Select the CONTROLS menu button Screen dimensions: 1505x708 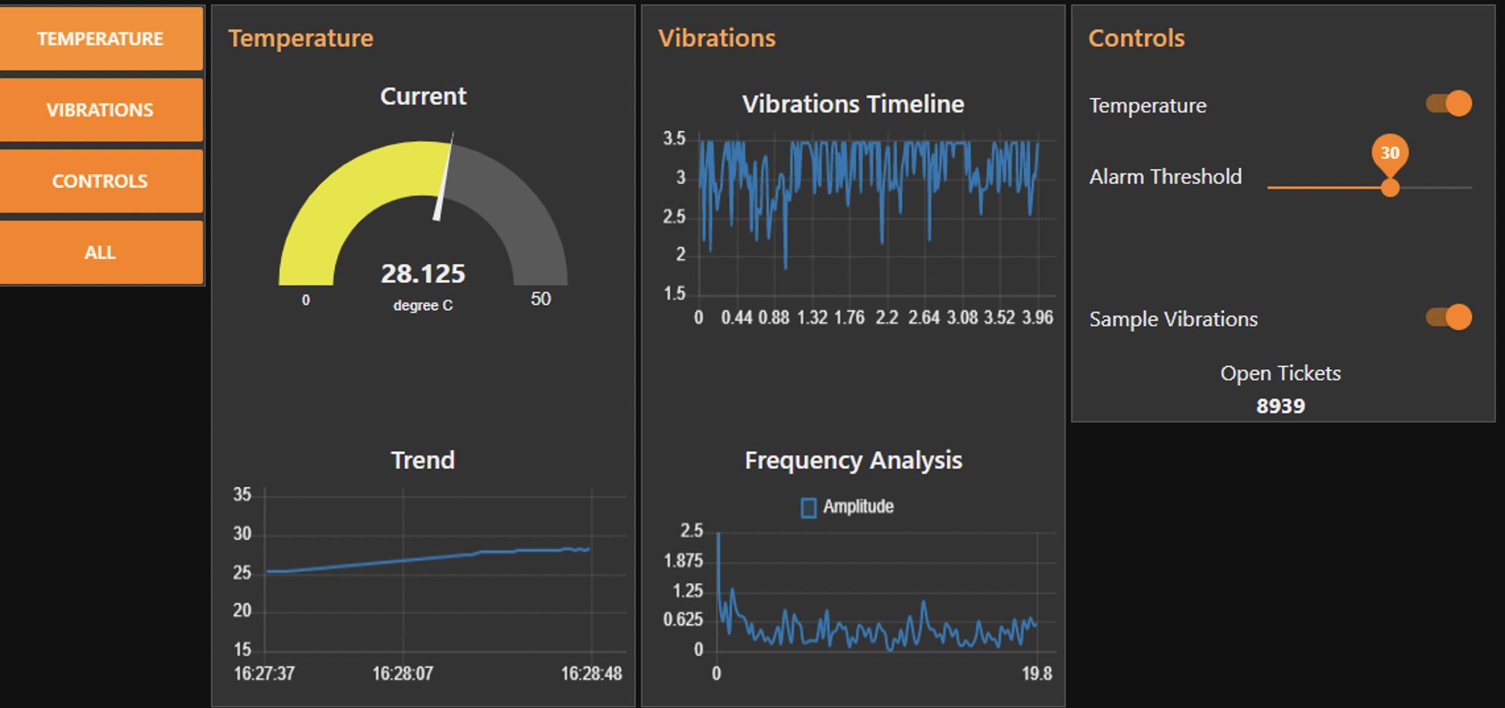click(100, 181)
